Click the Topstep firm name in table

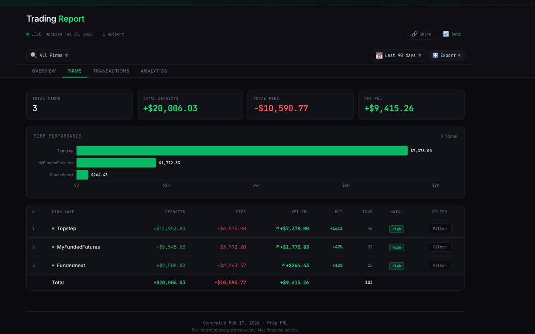(66, 228)
